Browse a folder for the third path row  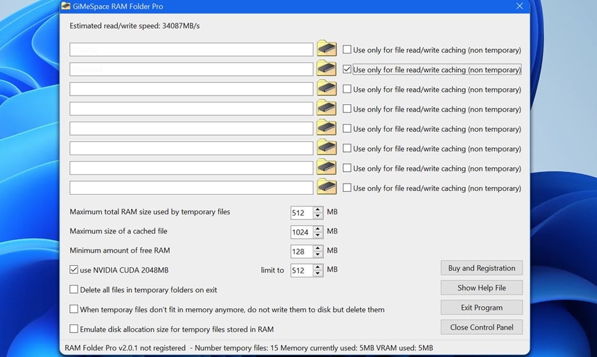pyautogui.click(x=327, y=88)
